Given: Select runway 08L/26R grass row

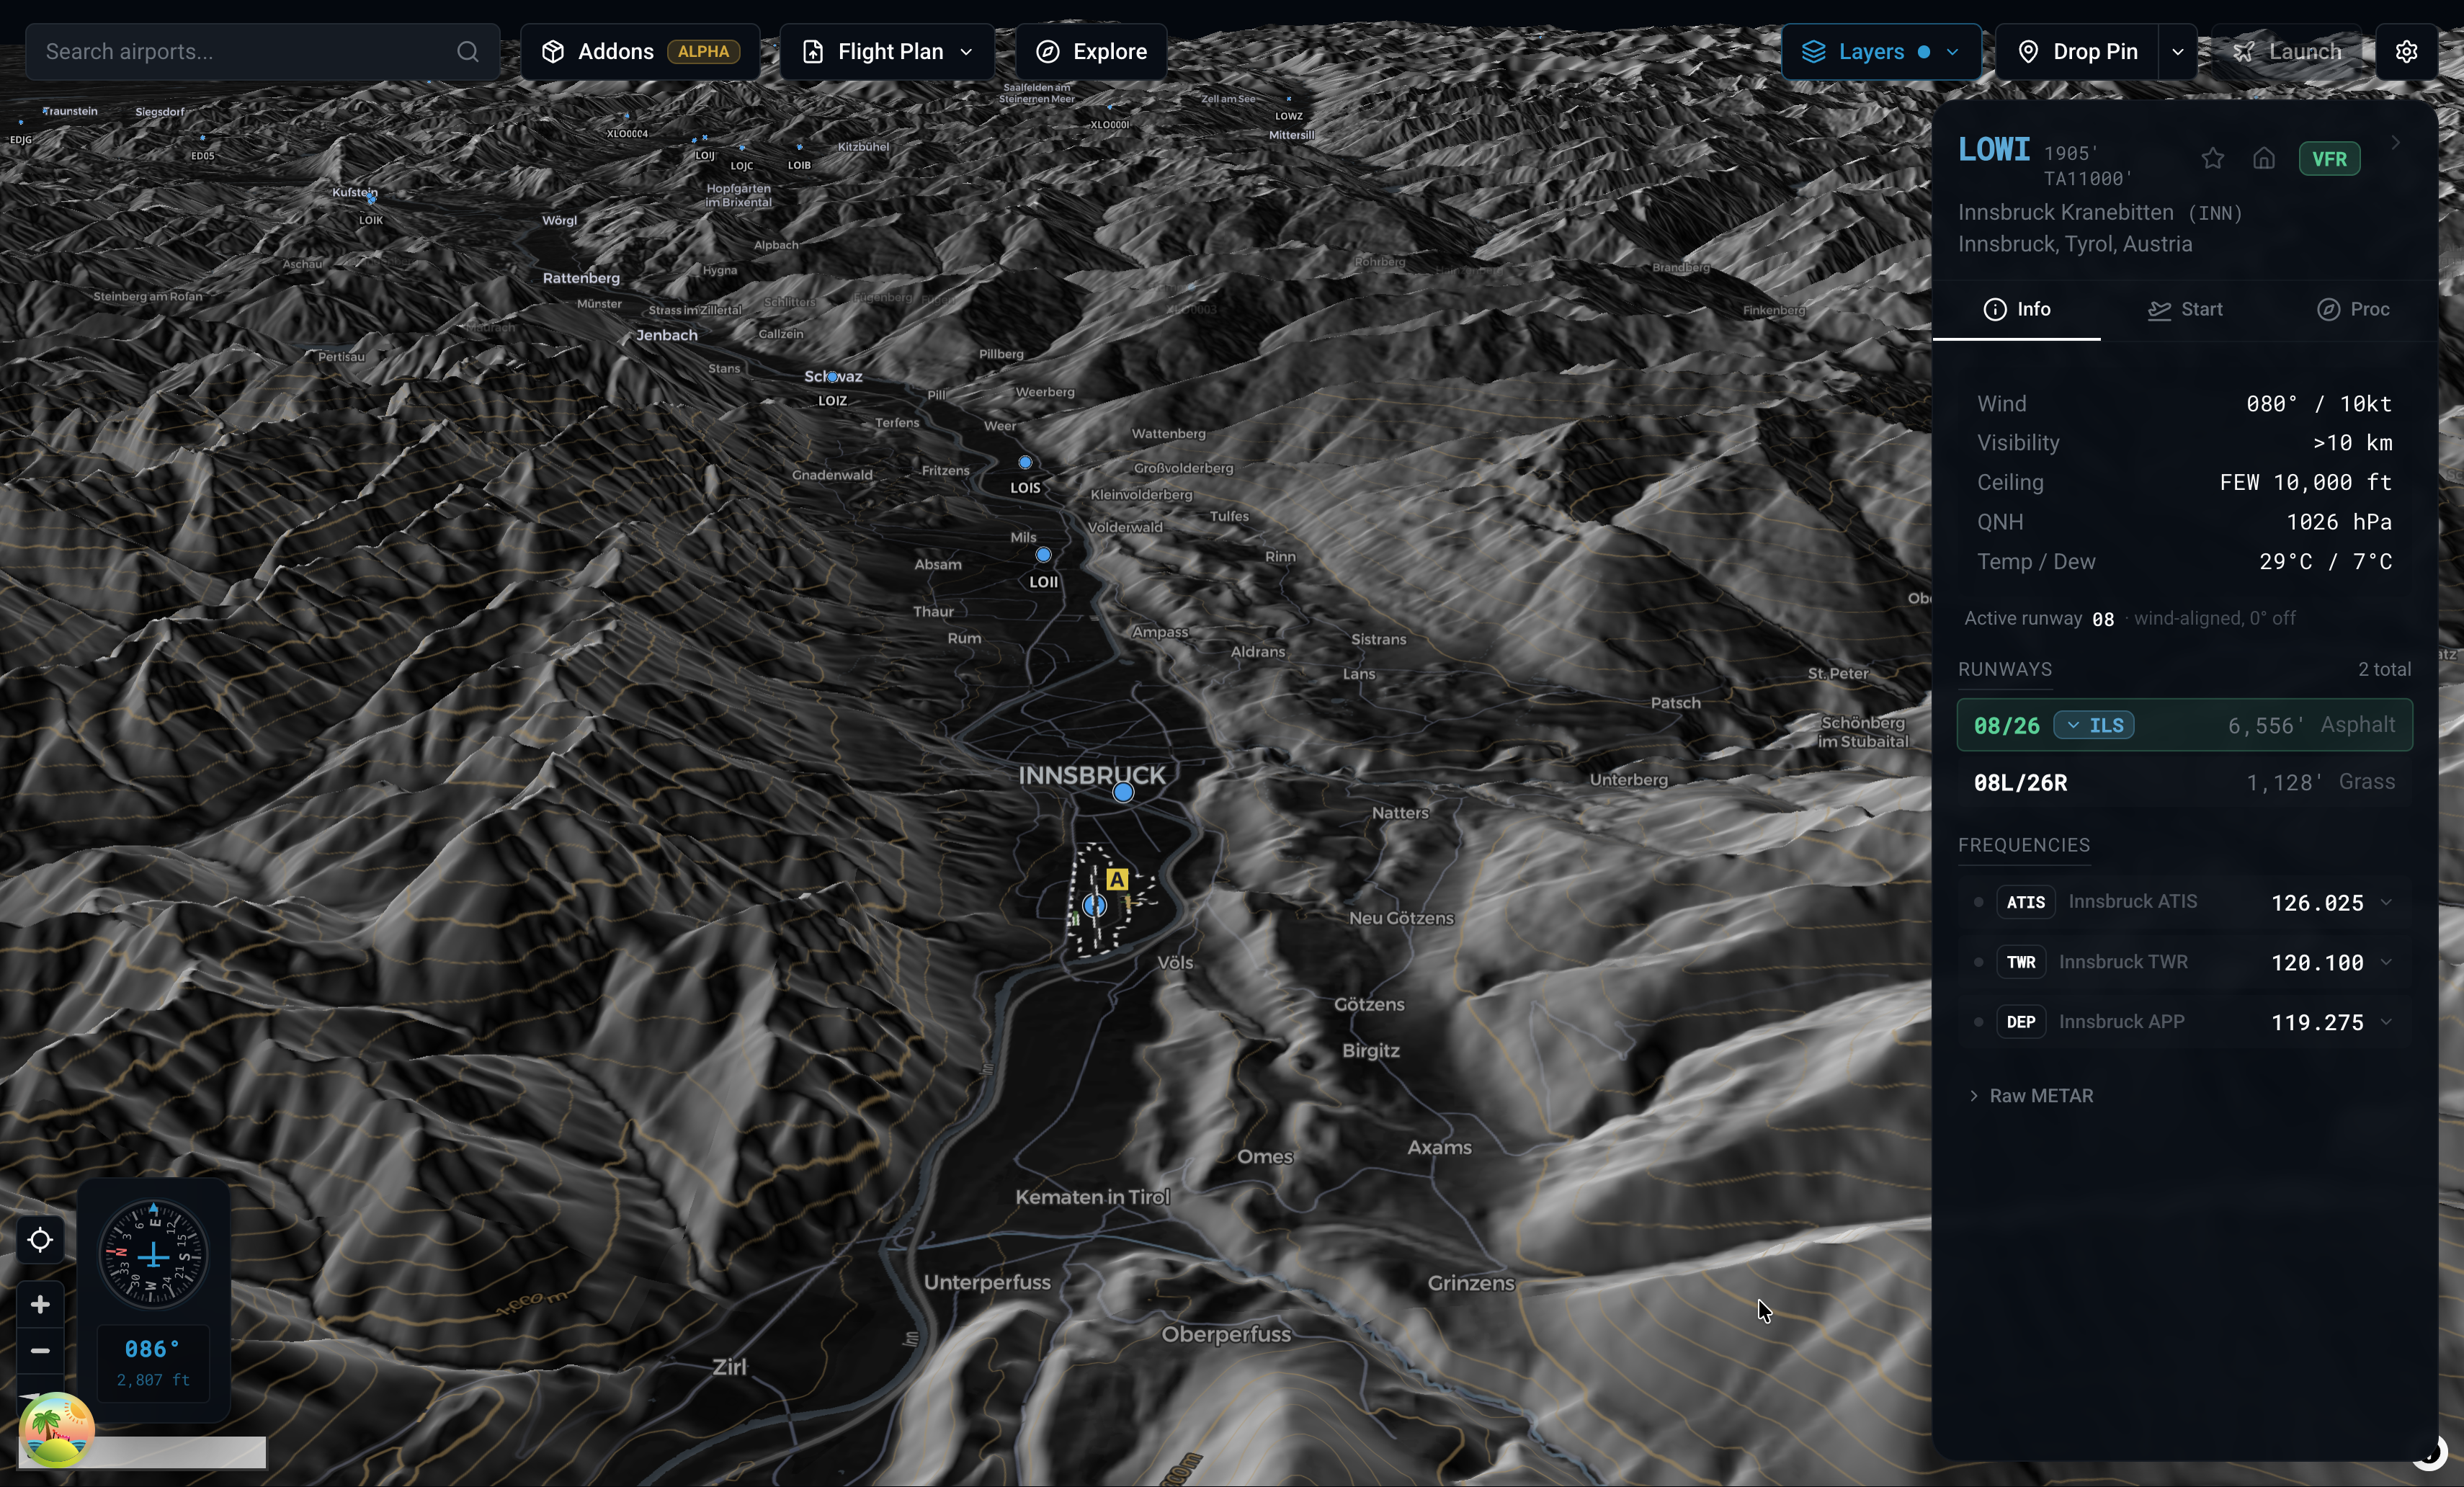Looking at the screenshot, I should [2184, 782].
